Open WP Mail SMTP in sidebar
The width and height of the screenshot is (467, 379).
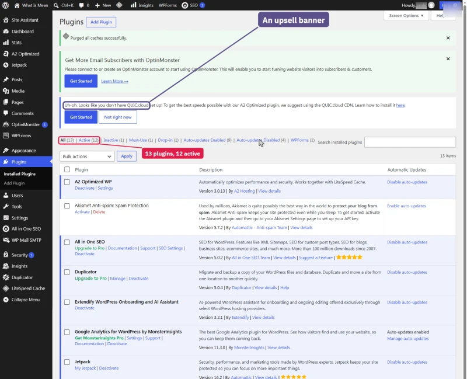pyautogui.click(x=26, y=240)
